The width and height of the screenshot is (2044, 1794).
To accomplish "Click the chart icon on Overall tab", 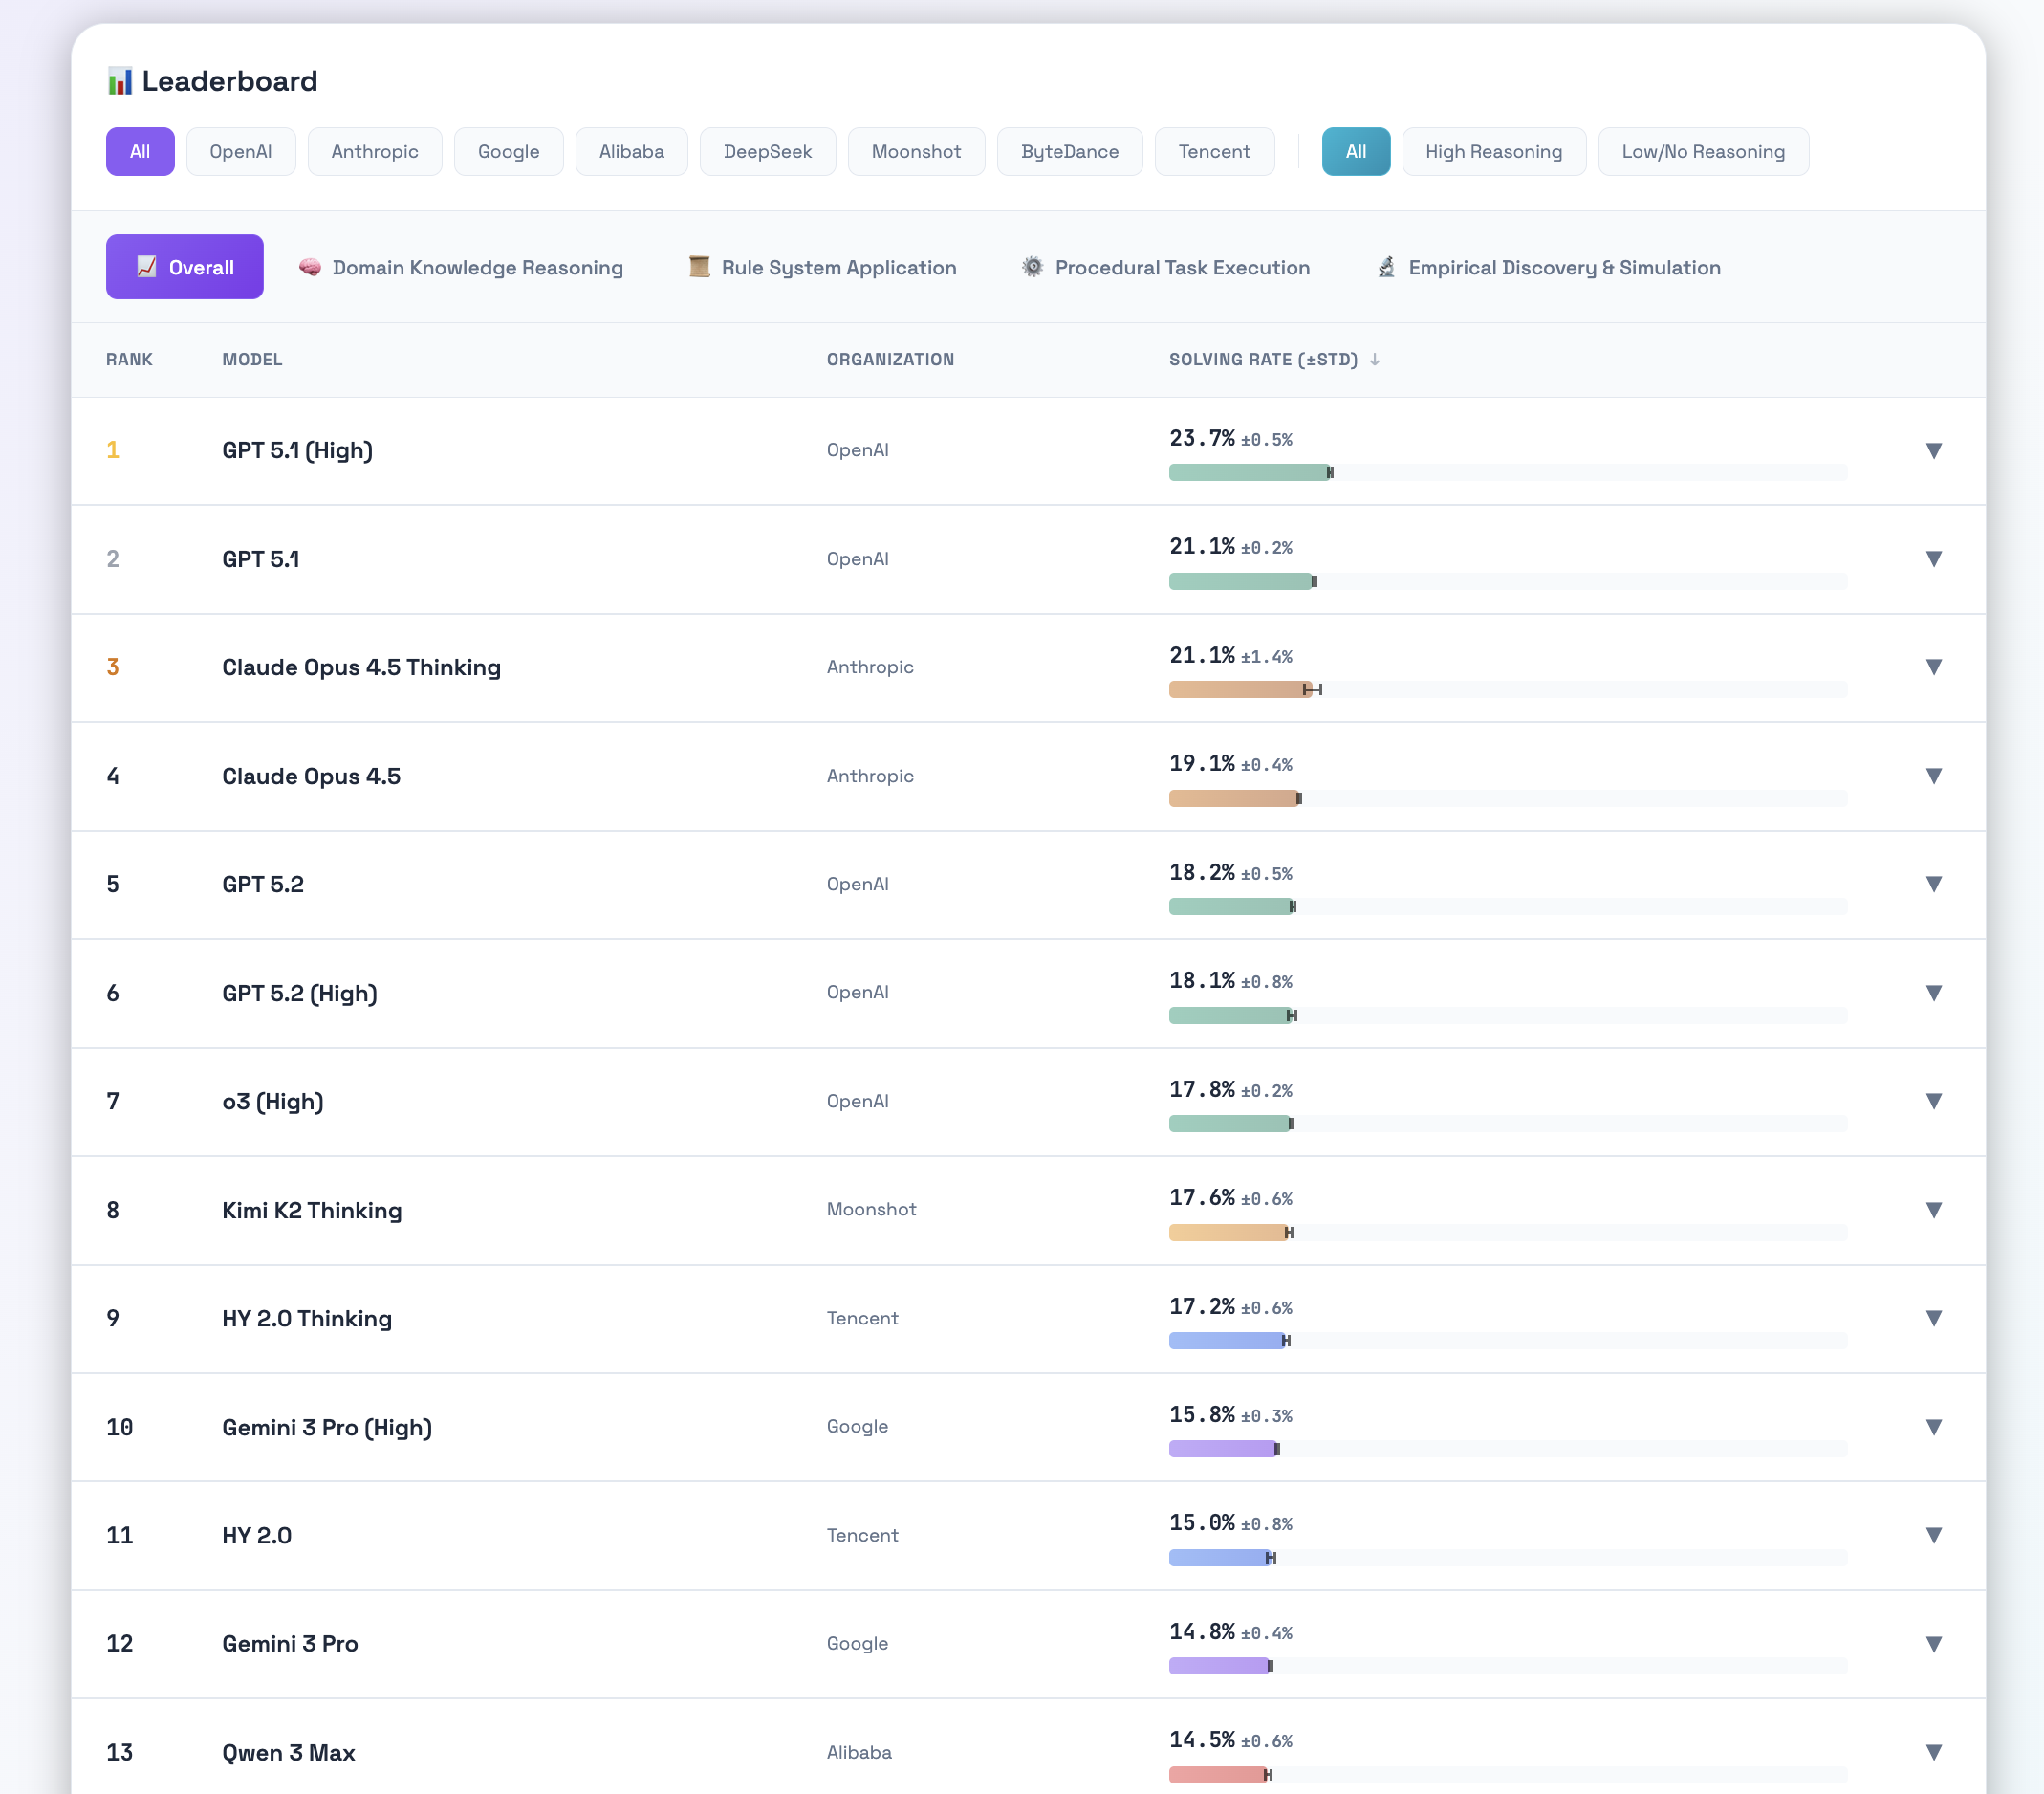I will [x=147, y=267].
